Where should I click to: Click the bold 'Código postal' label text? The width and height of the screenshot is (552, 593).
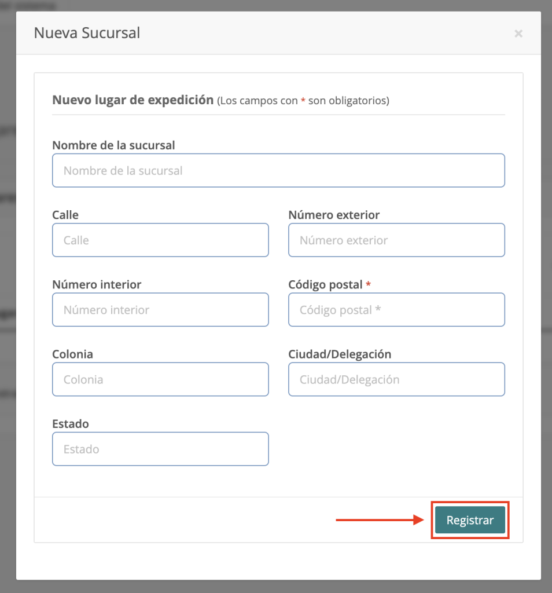pos(325,284)
